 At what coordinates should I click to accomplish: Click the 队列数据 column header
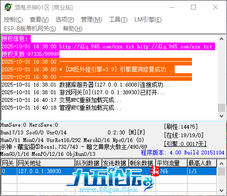coord(88,163)
